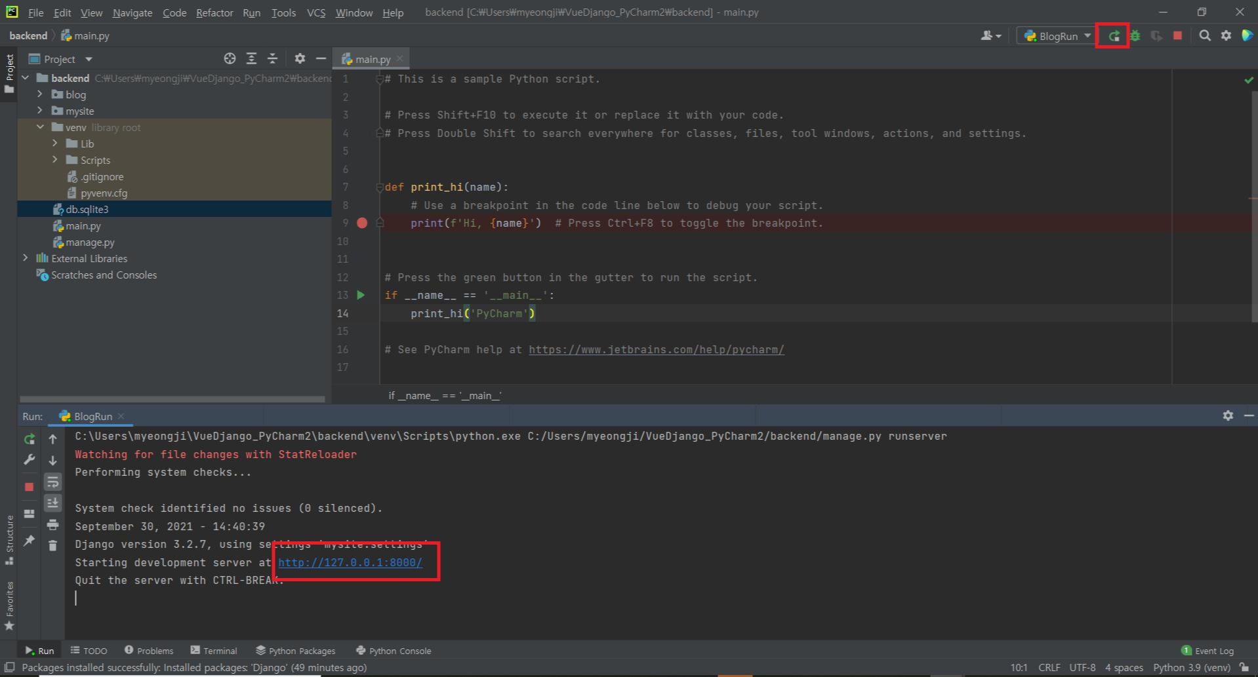Expand the Lib folder
This screenshot has height=677, width=1258.
(55, 144)
